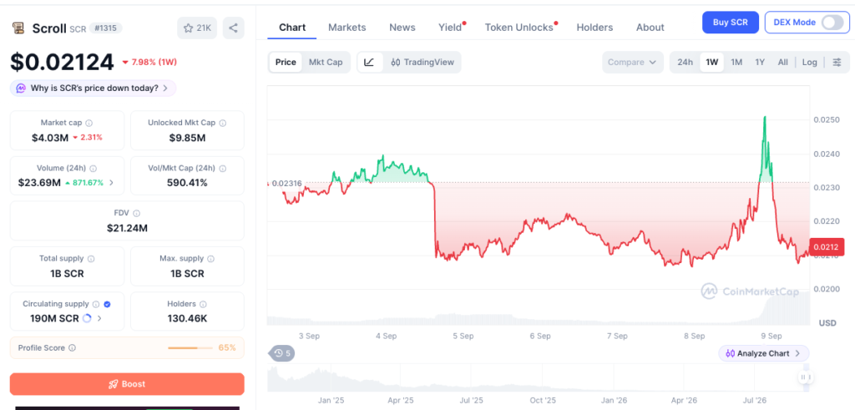The width and height of the screenshot is (855, 410).
Task: Select the line chart style icon
Action: coord(369,62)
